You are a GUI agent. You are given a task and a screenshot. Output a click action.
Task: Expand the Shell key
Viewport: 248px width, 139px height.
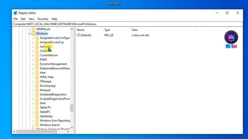click(33, 103)
